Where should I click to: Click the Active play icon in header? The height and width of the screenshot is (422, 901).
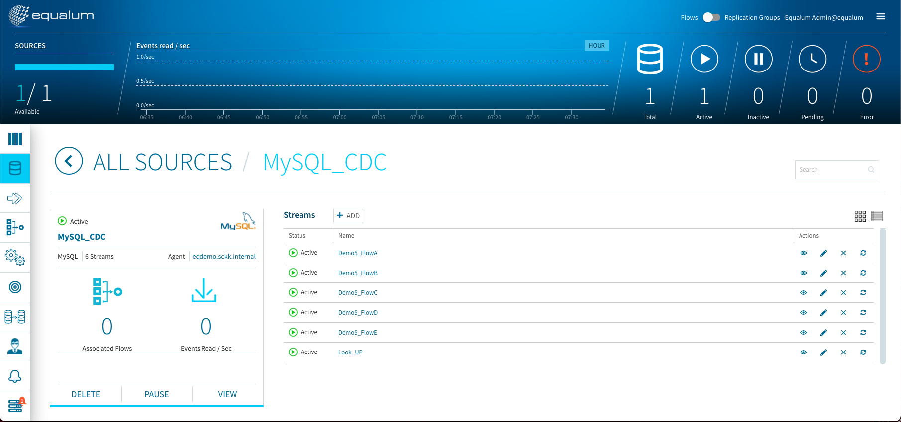point(704,59)
